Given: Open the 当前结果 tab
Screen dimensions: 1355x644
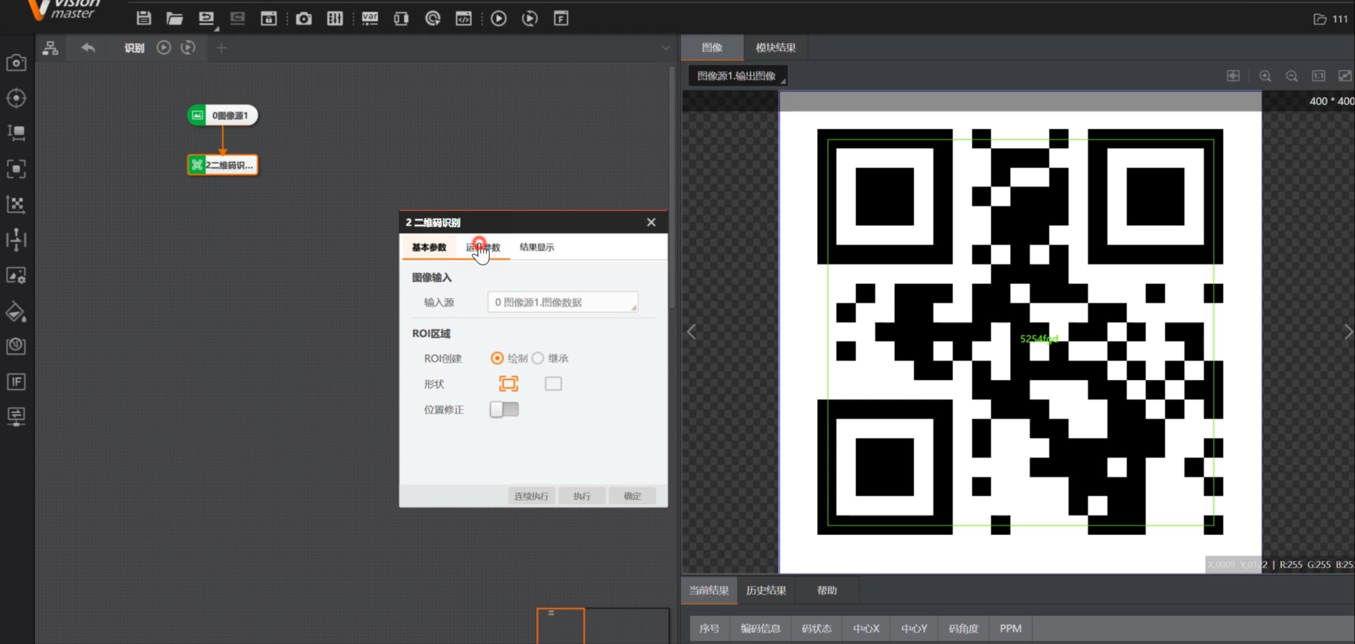Looking at the screenshot, I should pyautogui.click(x=709, y=590).
